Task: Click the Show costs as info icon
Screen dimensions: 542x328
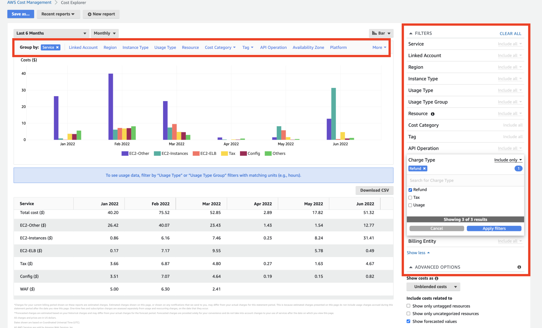Action: point(436,278)
